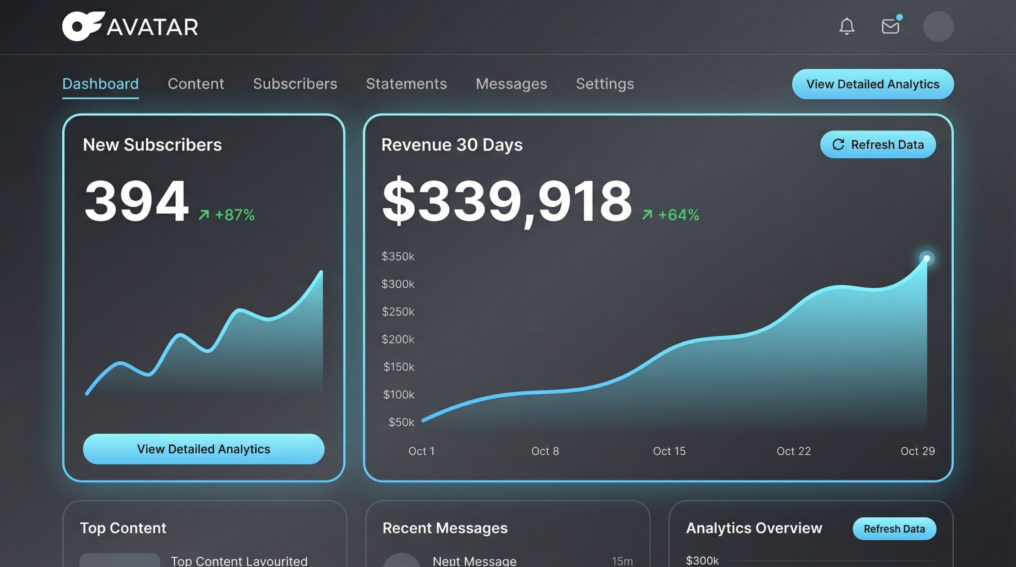
Task: Click the Top Content thumbnail
Action: pyautogui.click(x=119, y=560)
